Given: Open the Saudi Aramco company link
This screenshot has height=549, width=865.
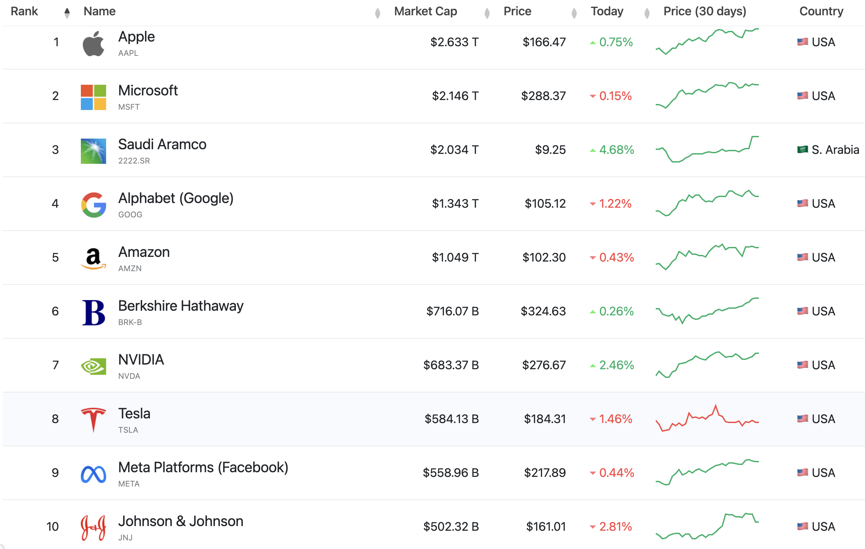Looking at the screenshot, I should tap(162, 144).
